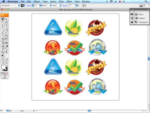Pick the Lasso tool
Viewport: 150px width, 113px height.
tap(6, 22)
